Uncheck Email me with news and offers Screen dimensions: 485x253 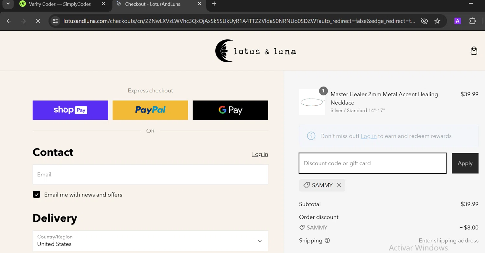coord(37,195)
